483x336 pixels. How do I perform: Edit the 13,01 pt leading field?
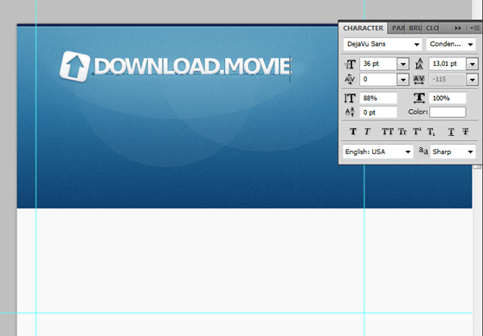(448, 64)
